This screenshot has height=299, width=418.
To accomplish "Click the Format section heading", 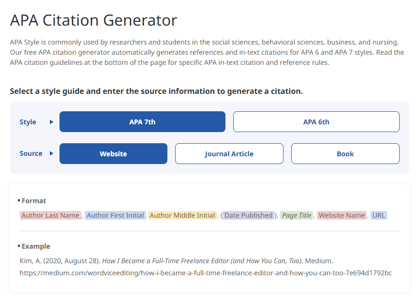I will tap(35, 200).
